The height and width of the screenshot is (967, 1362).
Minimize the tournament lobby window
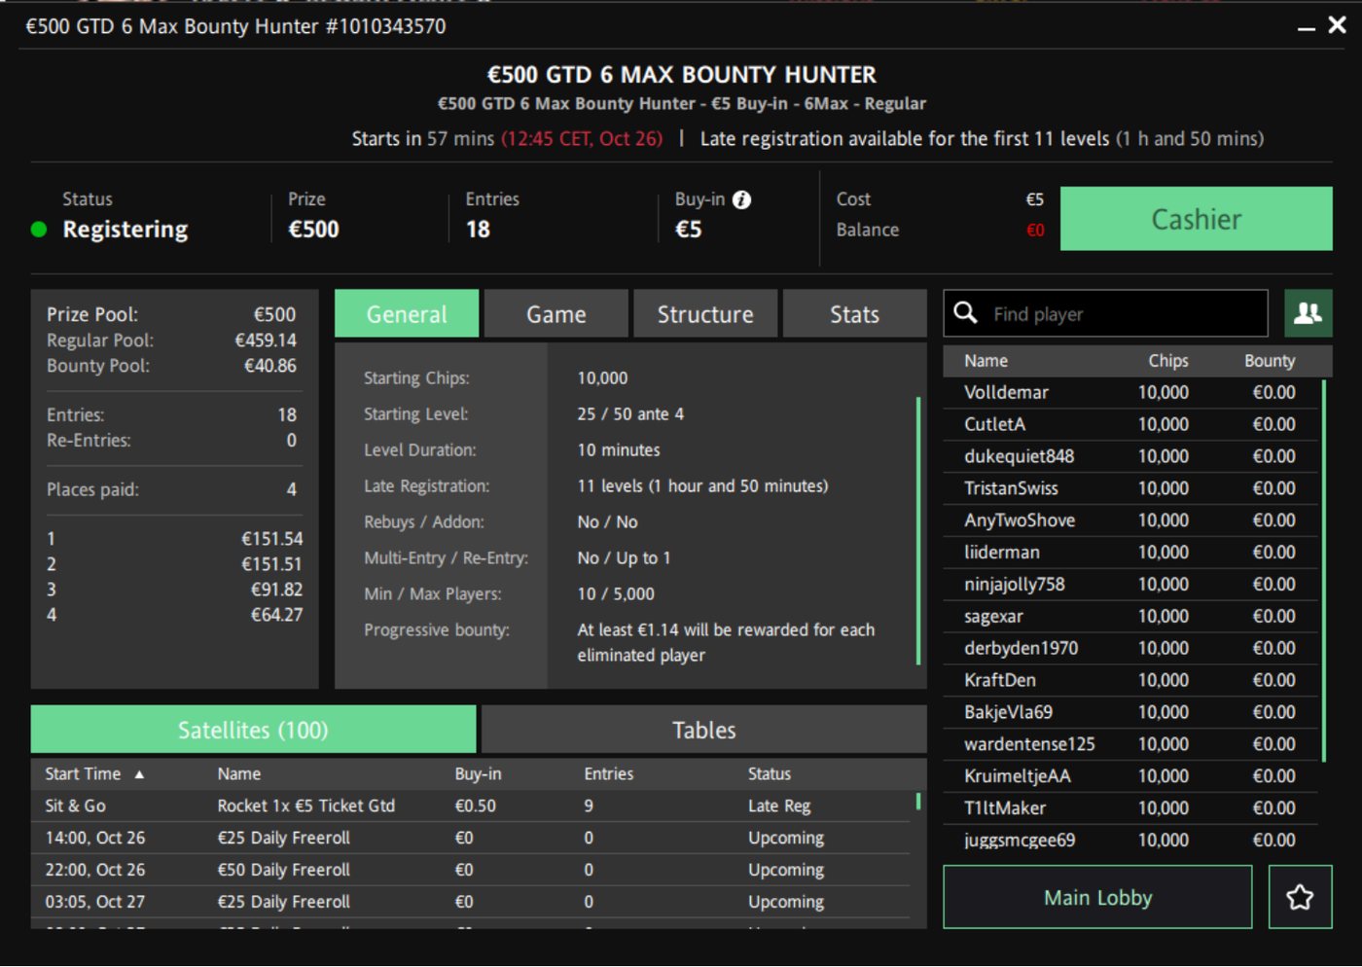point(1306,28)
